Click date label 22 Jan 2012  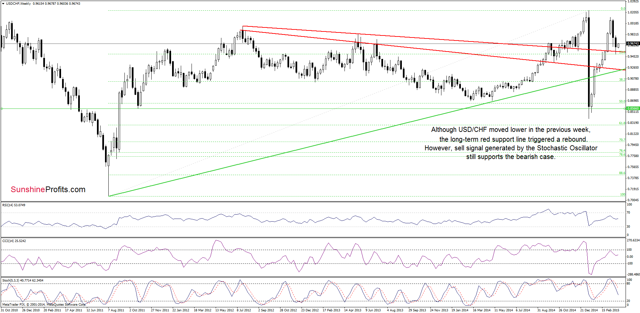click(x=181, y=310)
